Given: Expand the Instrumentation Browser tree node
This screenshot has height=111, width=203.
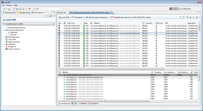Looking at the screenshot, I should point(4,28).
